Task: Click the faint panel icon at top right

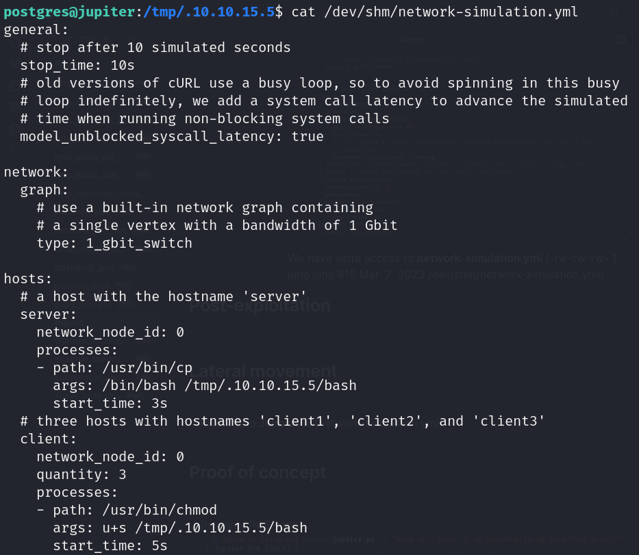Action: coord(620,40)
